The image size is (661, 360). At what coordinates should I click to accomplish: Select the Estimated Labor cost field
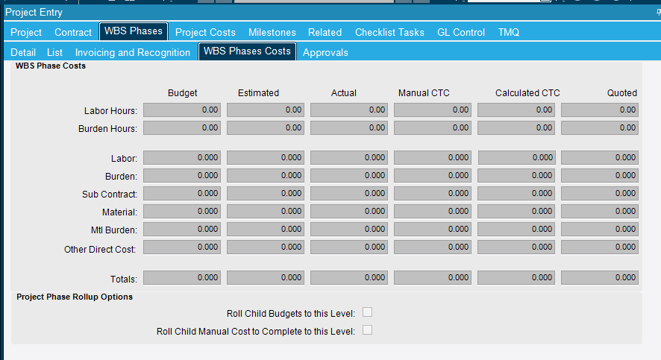tap(266, 157)
